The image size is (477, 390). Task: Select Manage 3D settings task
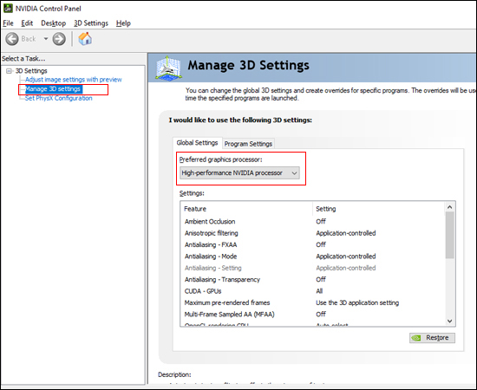pos(53,89)
